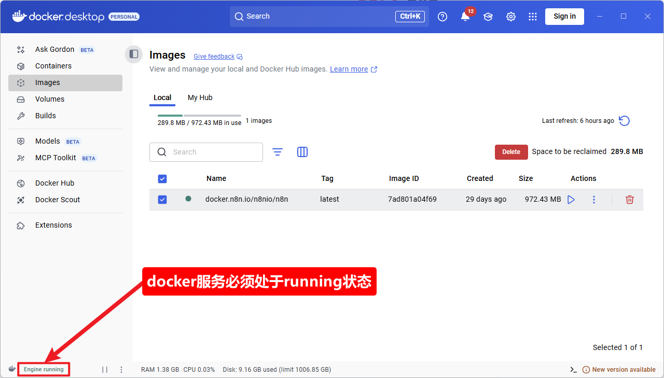Sort by Image ID column header
Image resolution: width=664 pixels, height=378 pixels.
(404, 178)
